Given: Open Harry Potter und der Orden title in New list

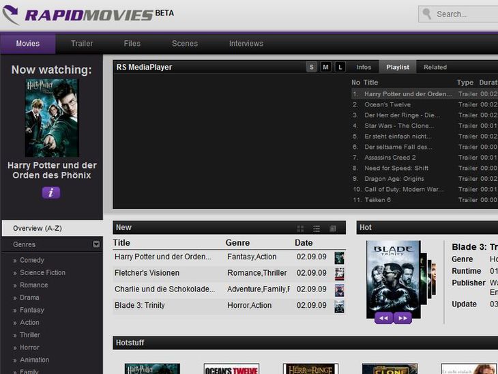Looking at the screenshot, I should (162, 257).
